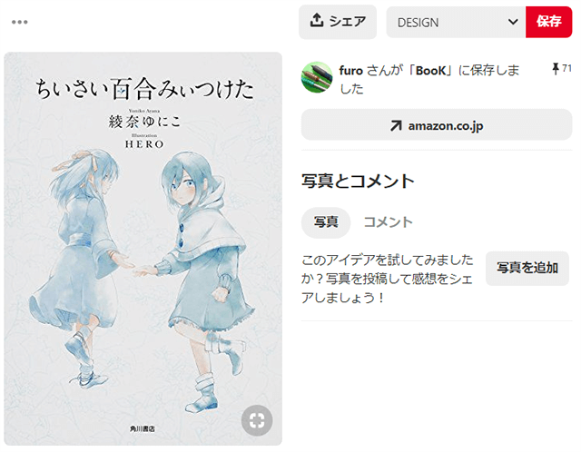
Task: Click the arrow icon beside amazon.co.jp
Action: 396,125
